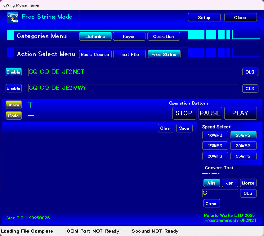Toggle Enable for the JF2NST string

coord(13,72)
